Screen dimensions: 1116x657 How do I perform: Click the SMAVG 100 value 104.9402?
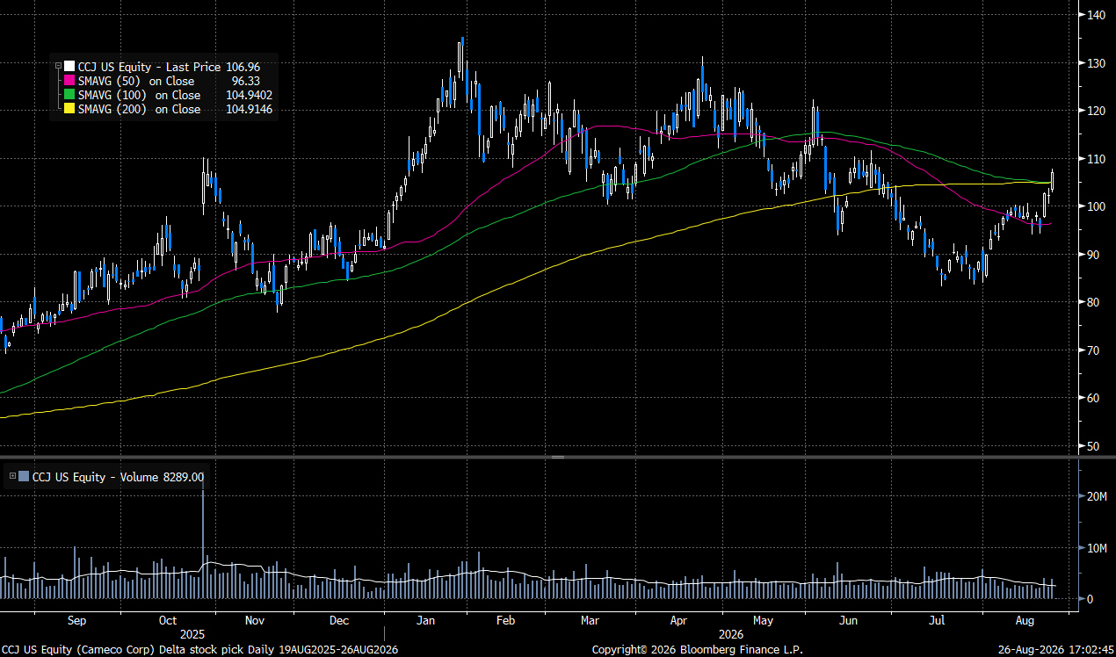pos(249,95)
